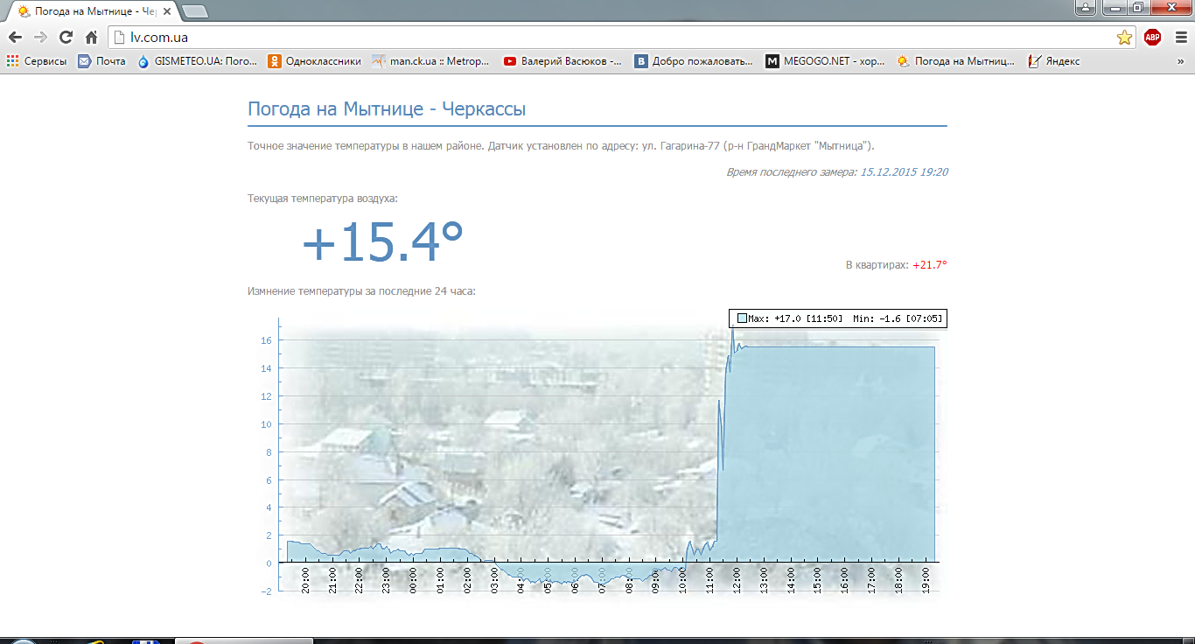This screenshot has width=1195, height=644.
Task: Open the Добро пожаловать VK bookmark
Action: click(695, 61)
